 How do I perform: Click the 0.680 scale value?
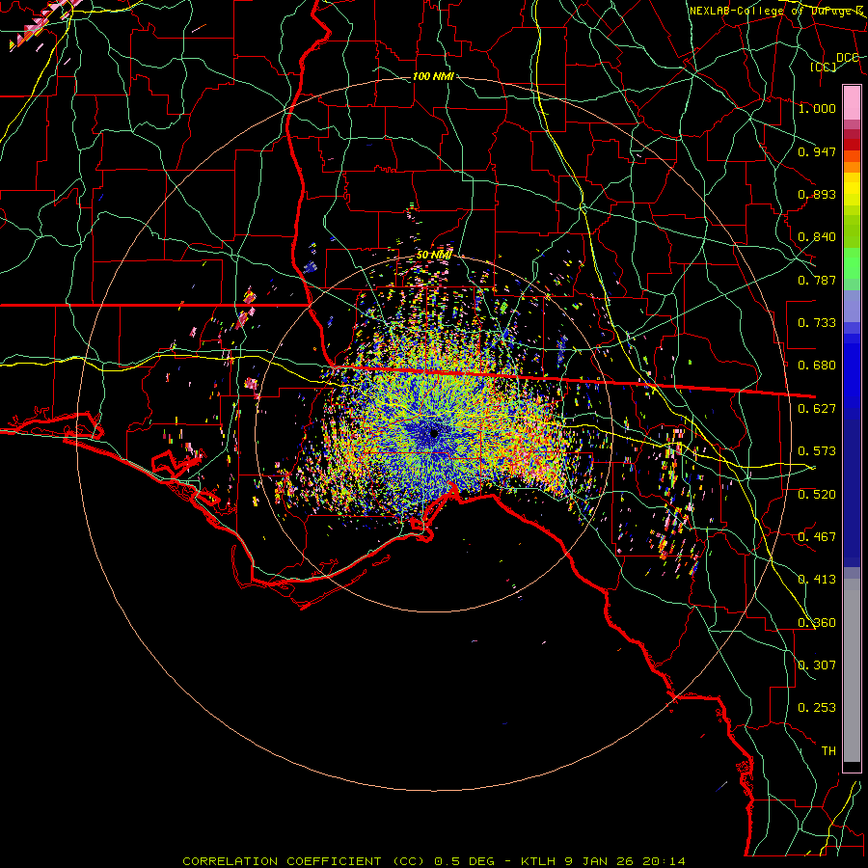point(817,366)
